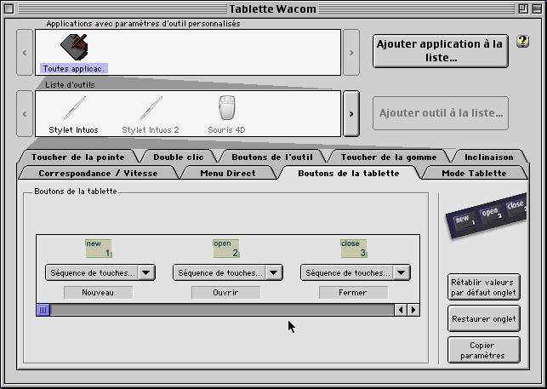The height and width of the screenshot is (389, 547).
Task: Switch to the Correspondance / Vitesse tab
Action: pos(98,173)
